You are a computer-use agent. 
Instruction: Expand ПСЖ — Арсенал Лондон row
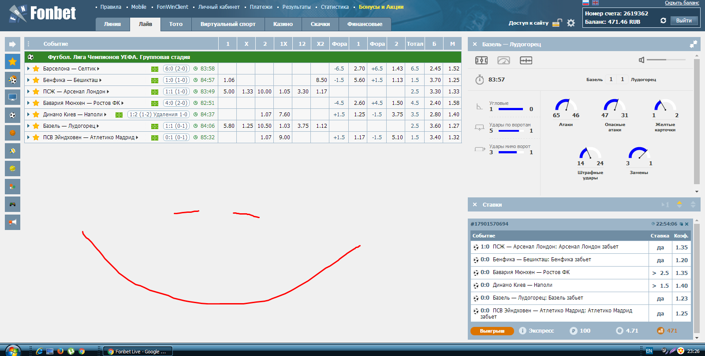click(28, 92)
